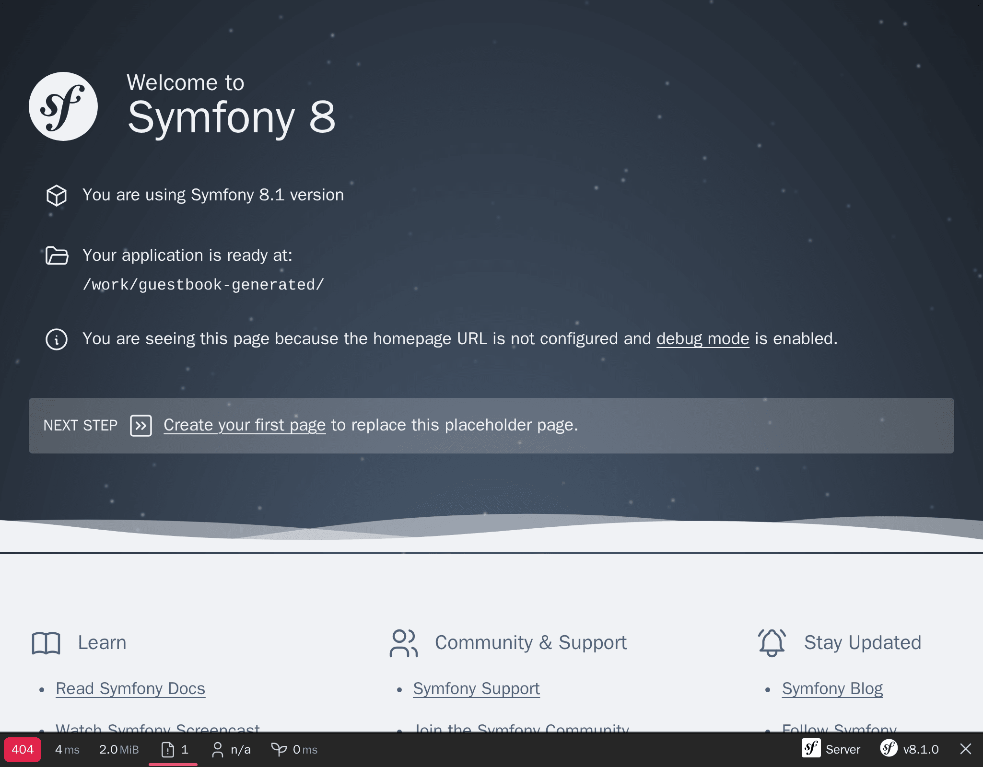Viewport: 983px width, 767px height.
Task: Click the NEXT STEP label
Action: (81, 426)
